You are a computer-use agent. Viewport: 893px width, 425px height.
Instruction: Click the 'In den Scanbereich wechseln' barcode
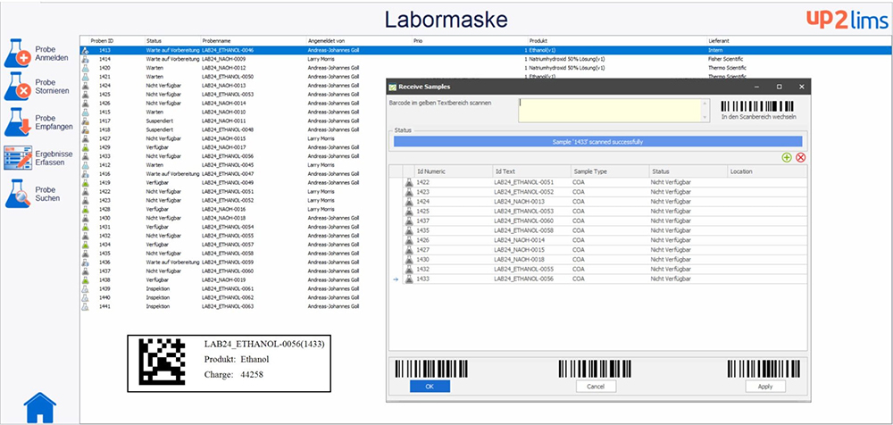tap(758, 107)
